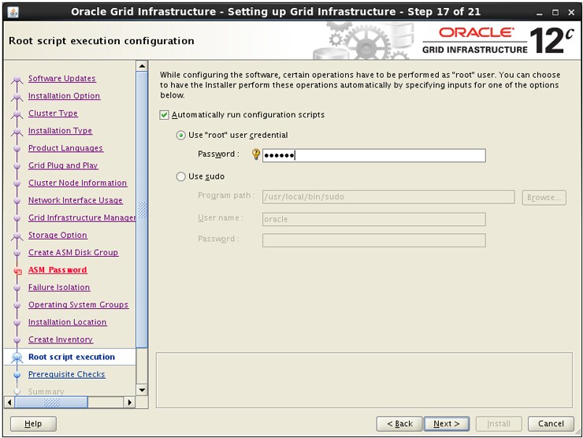Click the sidebar scroll up arrow
The width and height of the screenshot is (583, 438).
pos(142,66)
